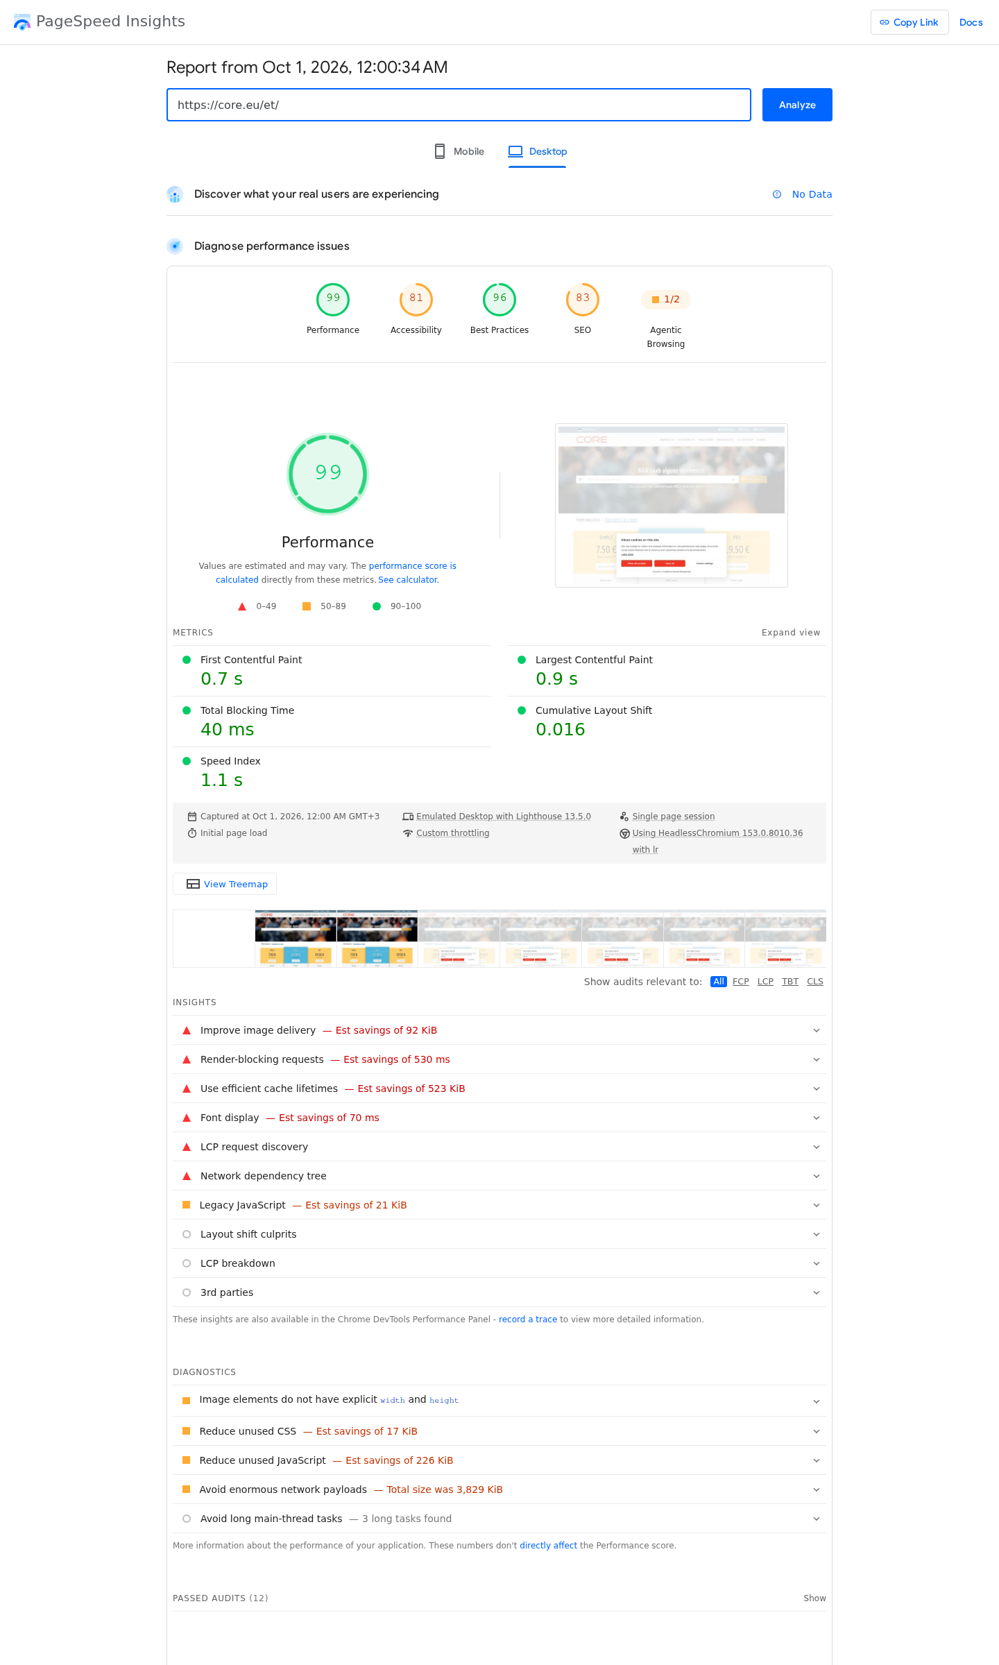
Task: Expand the Legacy JavaScript insight
Action: click(x=499, y=1205)
